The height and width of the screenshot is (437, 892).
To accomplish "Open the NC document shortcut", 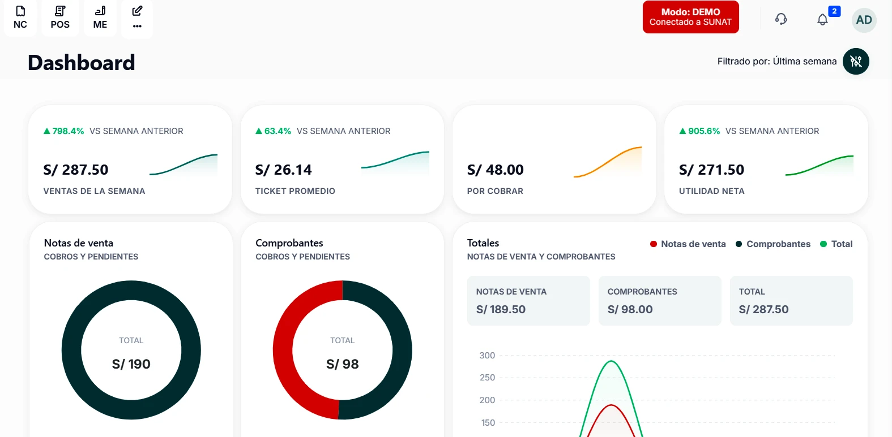I will 20,18.
